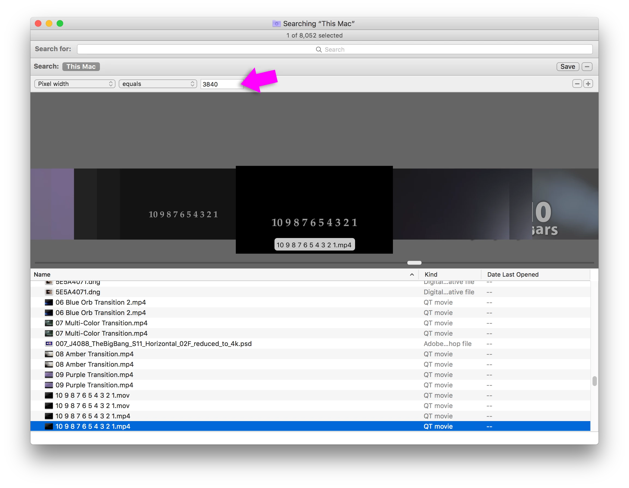The image size is (629, 488).
Task: Click the Save search button
Action: coord(567,66)
